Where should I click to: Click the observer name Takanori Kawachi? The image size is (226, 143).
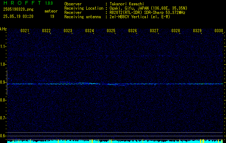pyautogui.click(x=127, y=4)
